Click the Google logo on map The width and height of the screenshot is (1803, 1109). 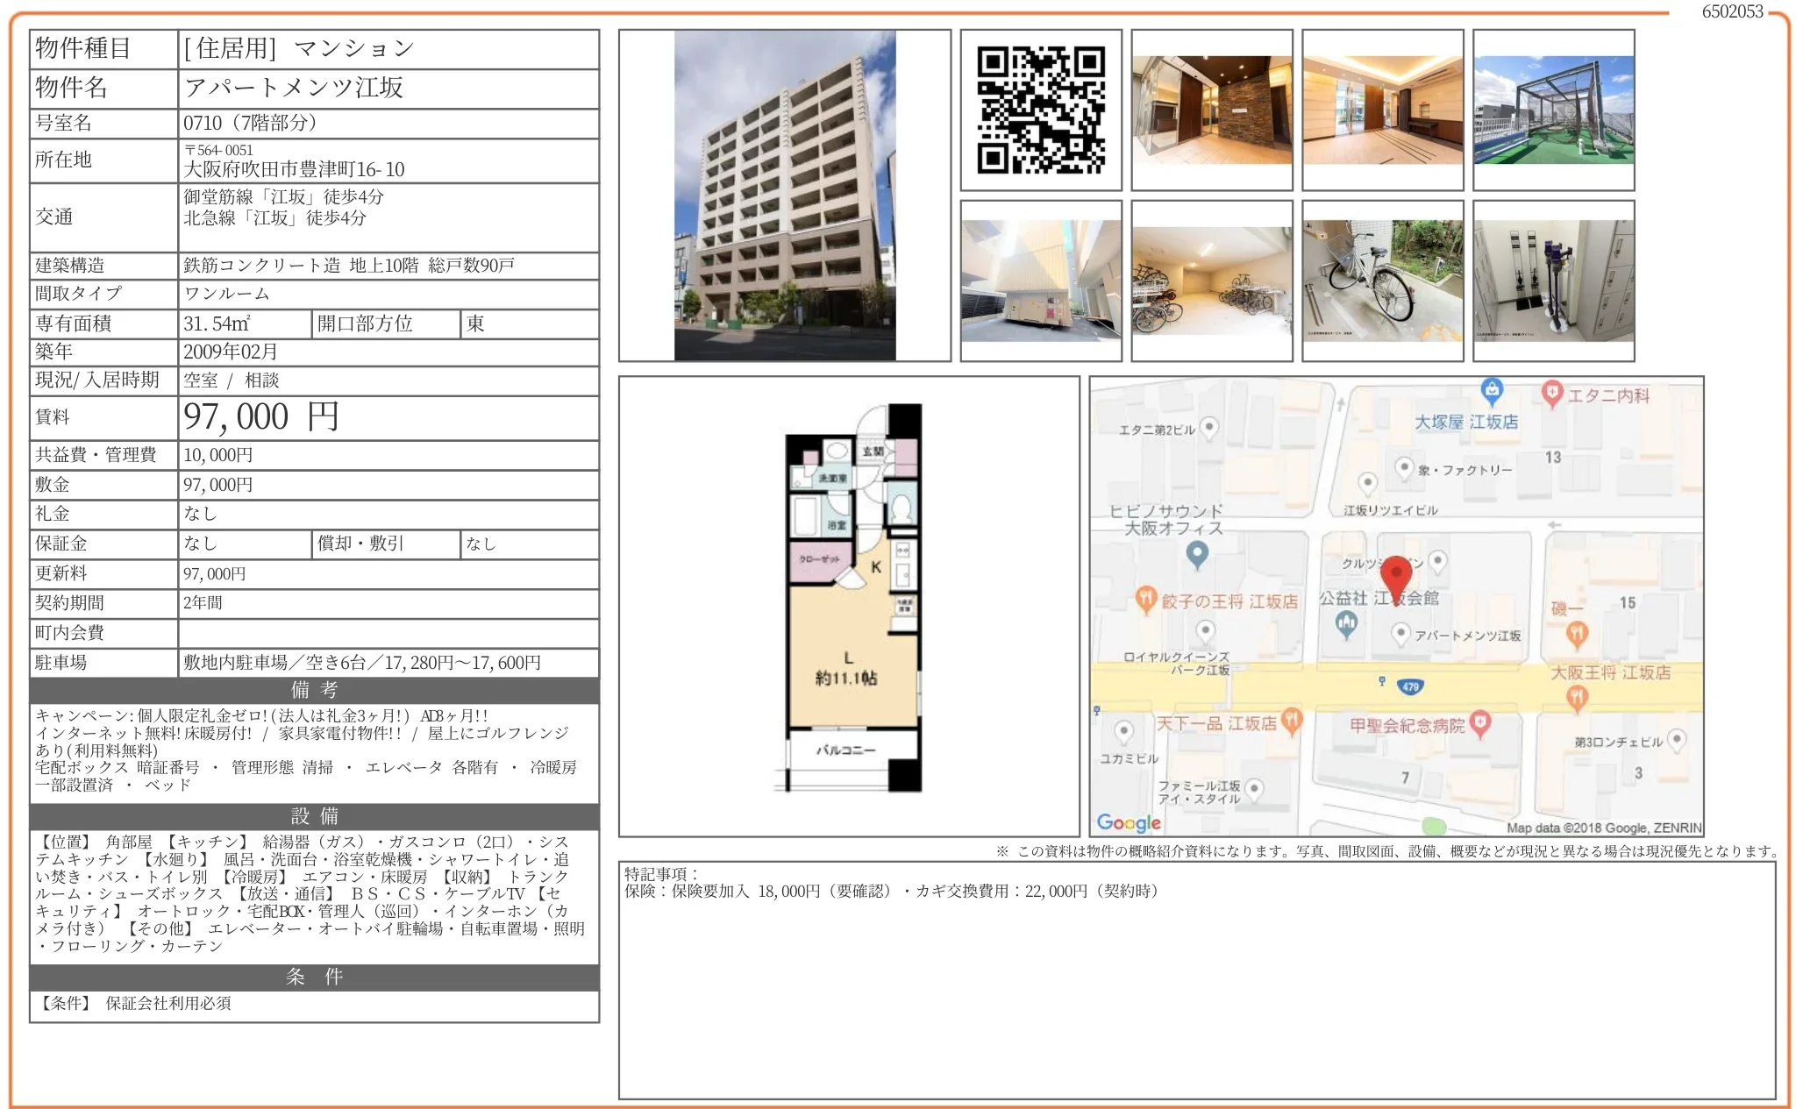pos(1128,822)
